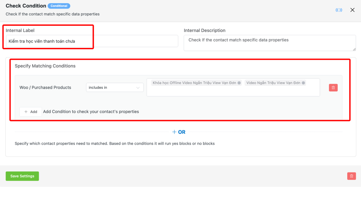Select the 'Woo / Purchased Products' property label
361x213 pixels.
click(x=45, y=88)
